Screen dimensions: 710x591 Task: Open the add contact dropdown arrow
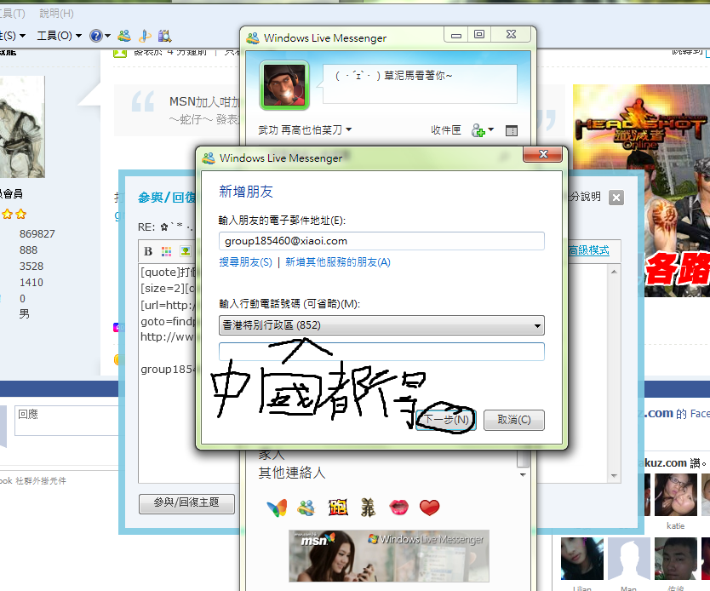(x=491, y=130)
